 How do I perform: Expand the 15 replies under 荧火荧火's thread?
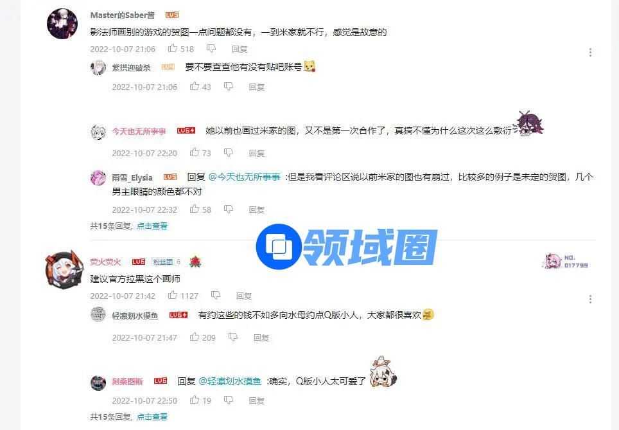click(152, 417)
